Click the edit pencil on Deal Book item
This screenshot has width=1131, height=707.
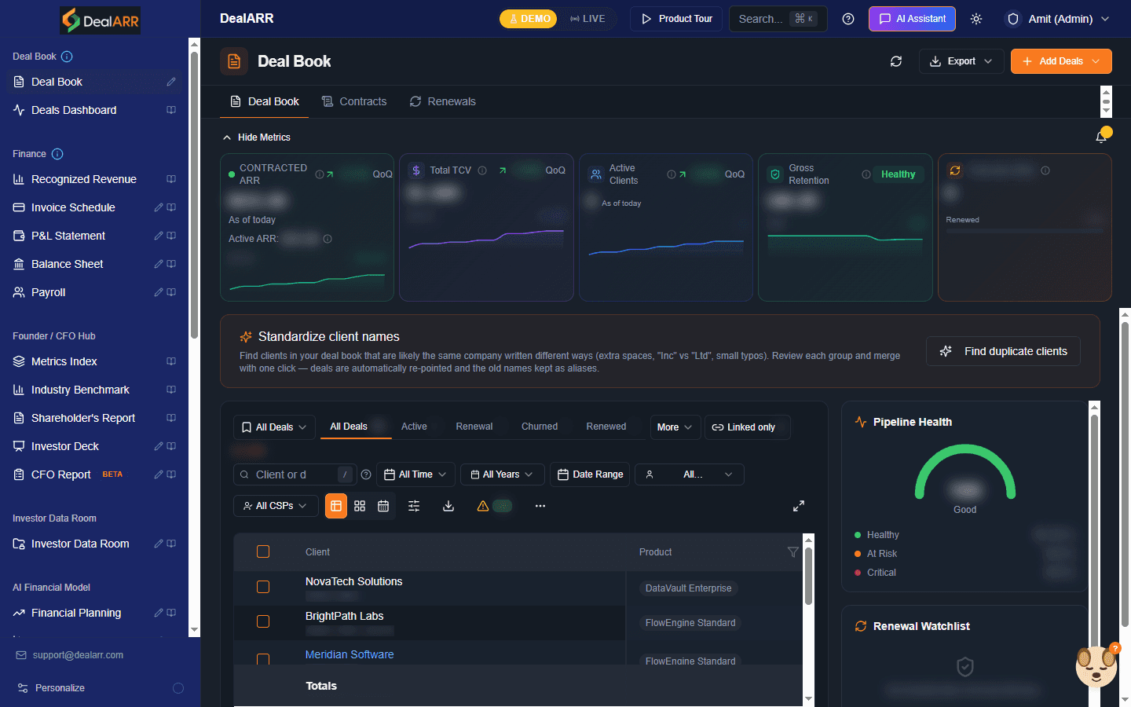click(171, 82)
